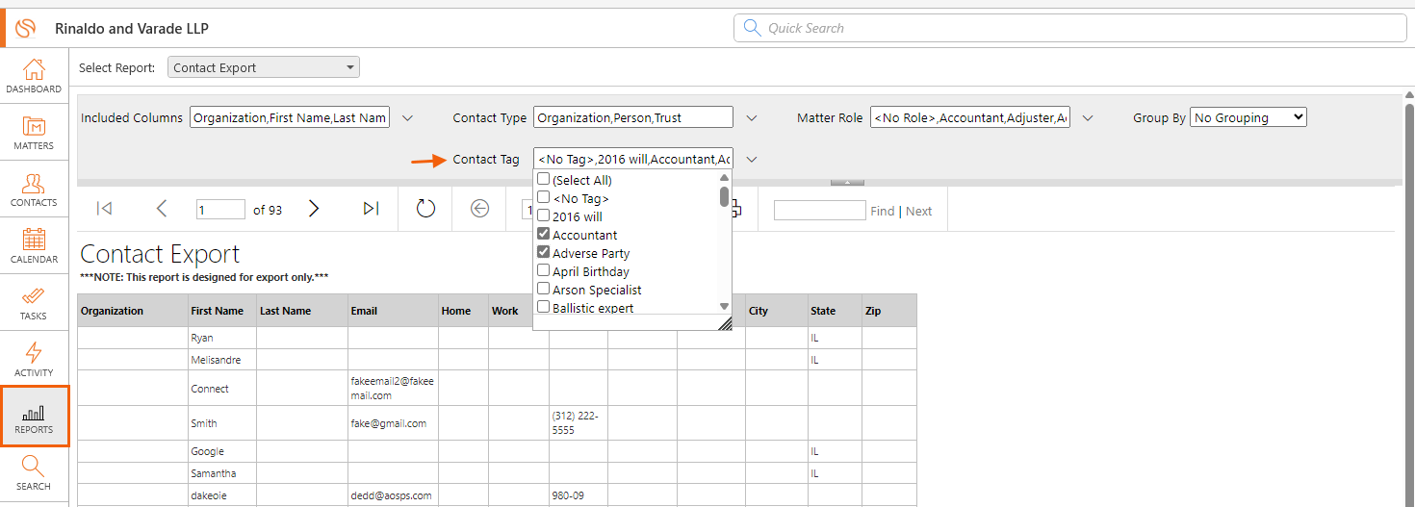Check the Select All tag checkbox
Image resolution: width=1415 pixels, height=507 pixels.
[544, 180]
